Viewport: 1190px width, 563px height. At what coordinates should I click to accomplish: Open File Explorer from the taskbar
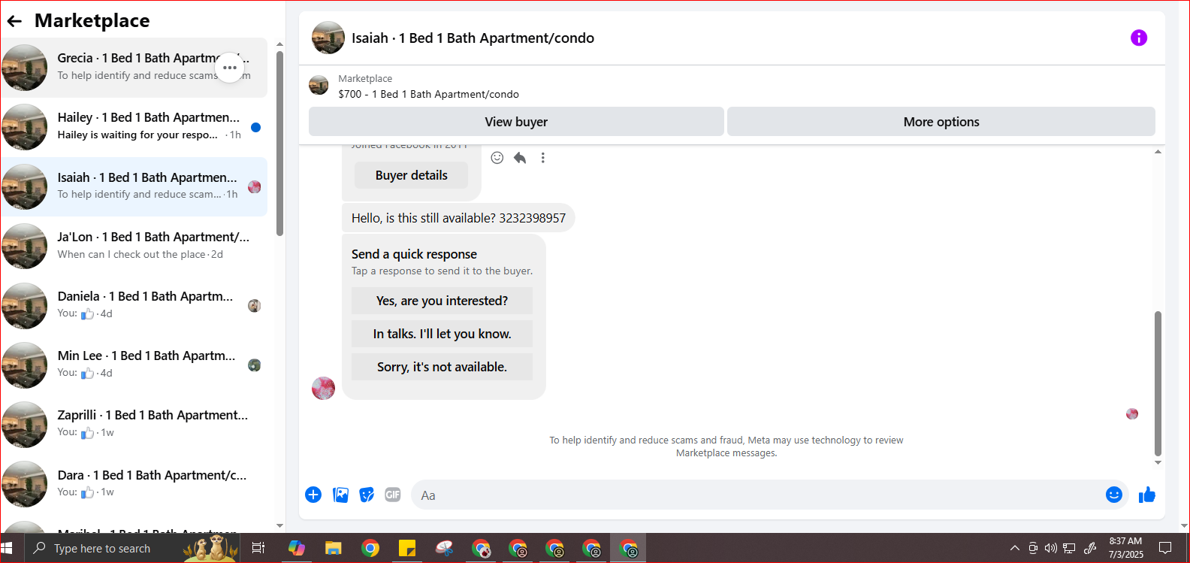click(x=334, y=548)
